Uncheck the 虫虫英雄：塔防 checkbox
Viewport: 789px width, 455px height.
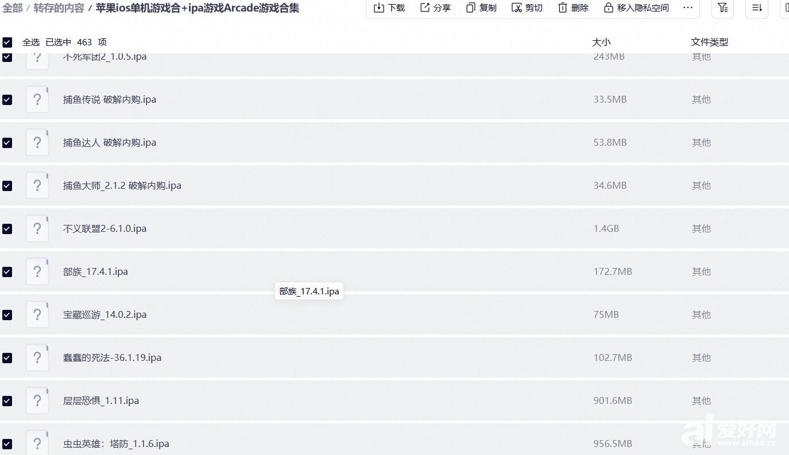pos(7,444)
